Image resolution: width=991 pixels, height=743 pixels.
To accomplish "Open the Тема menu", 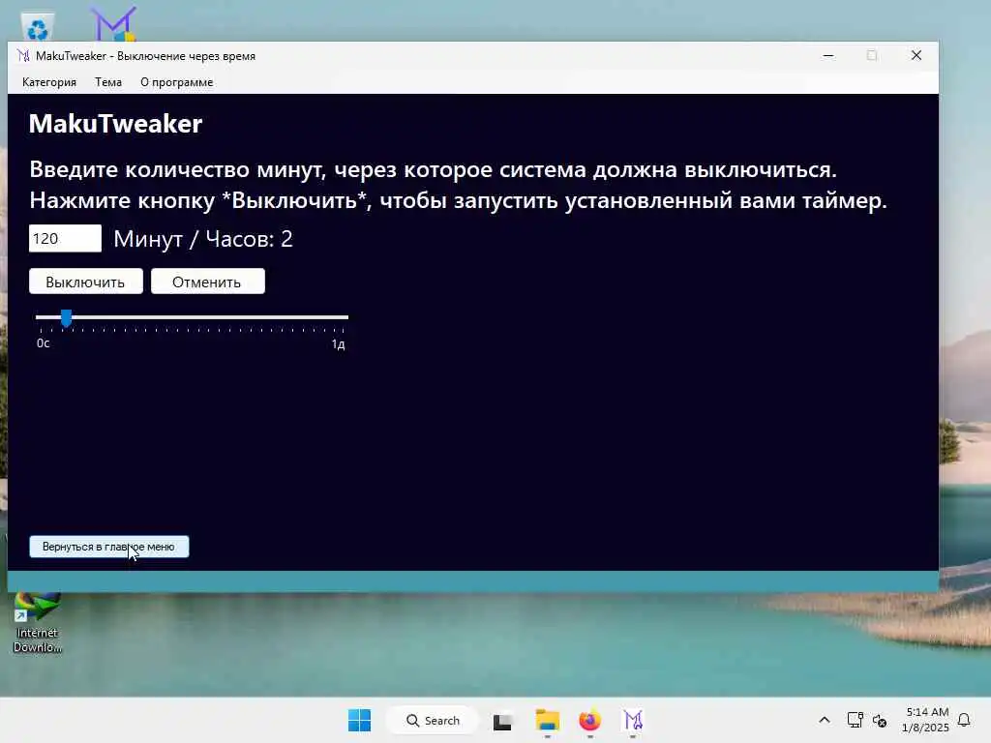I will 108,82.
